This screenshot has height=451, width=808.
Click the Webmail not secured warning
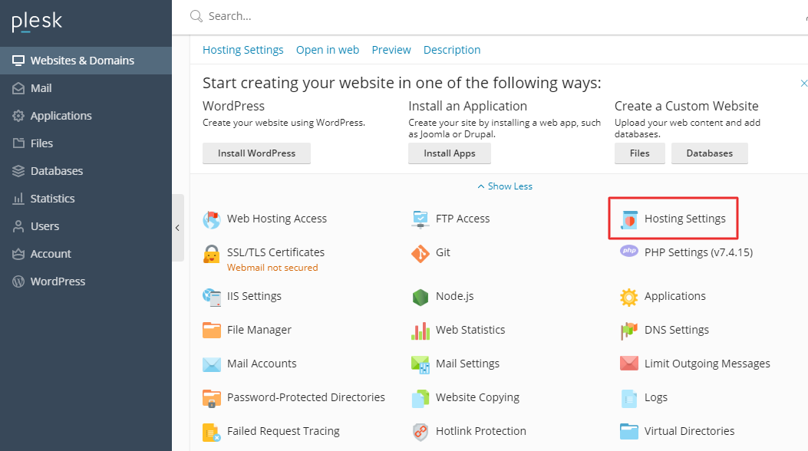click(272, 268)
